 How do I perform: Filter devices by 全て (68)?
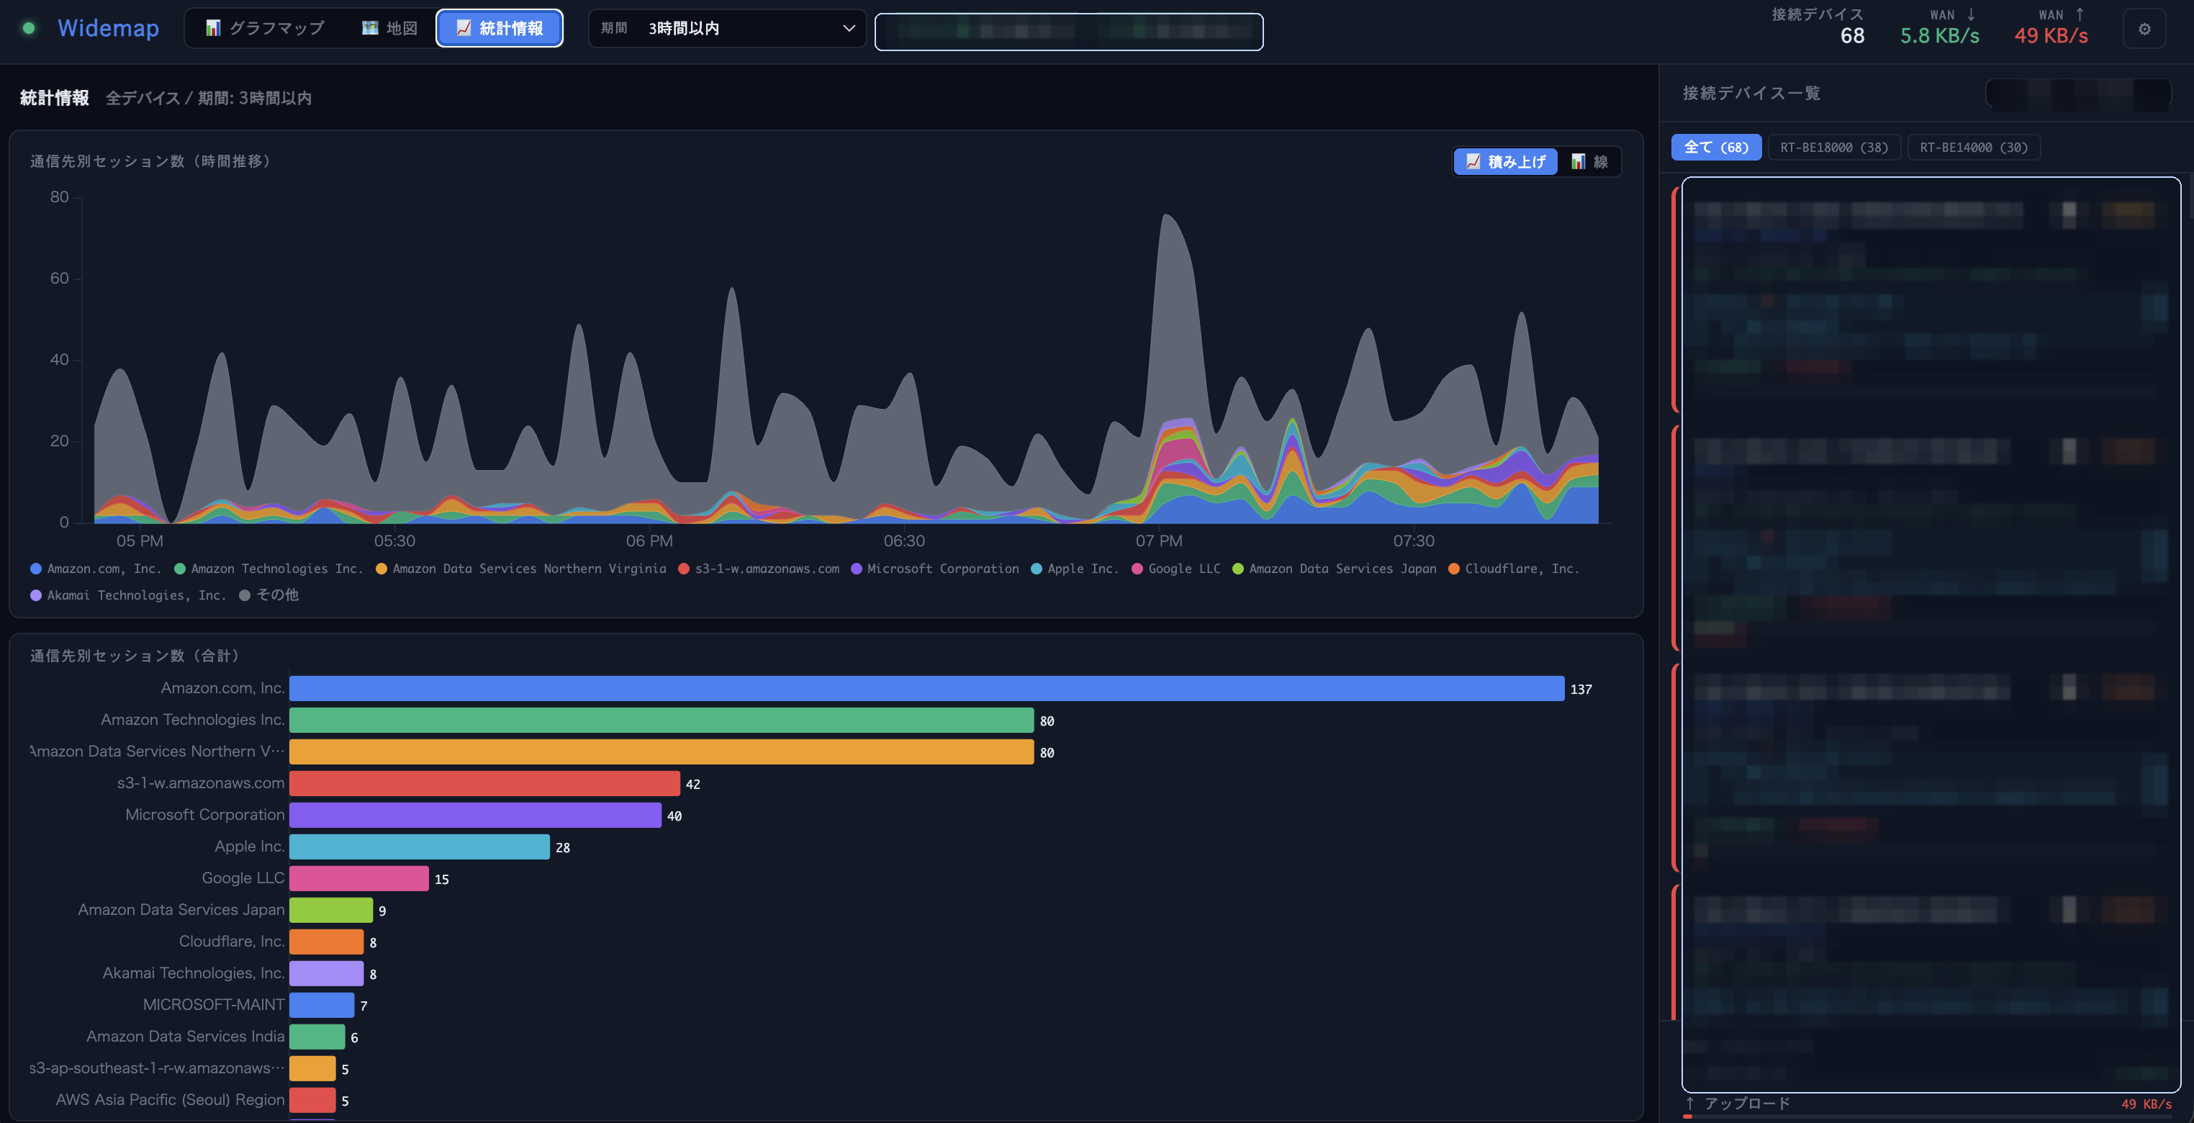[1715, 148]
